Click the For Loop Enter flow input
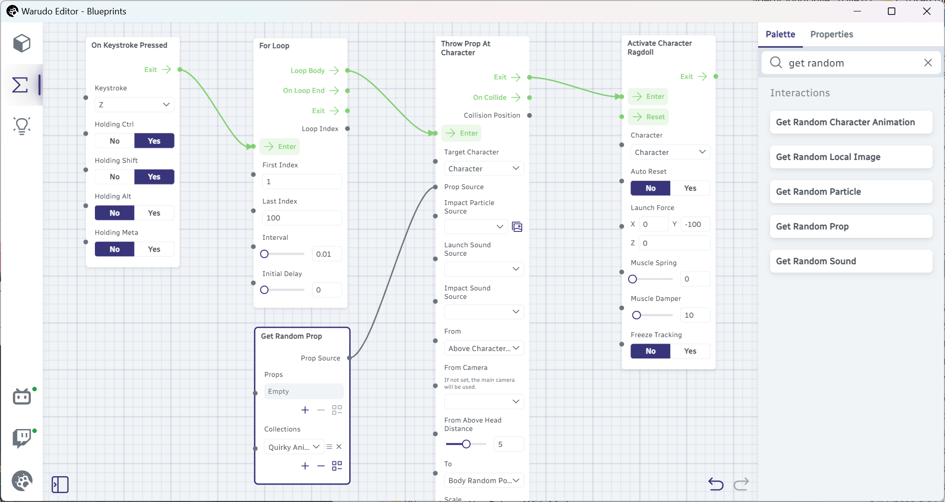 [x=280, y=146]
